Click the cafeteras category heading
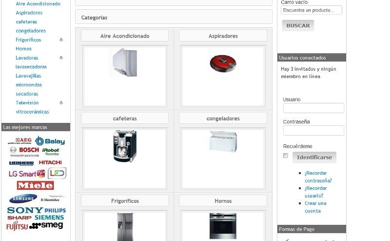 click(125, 119)
